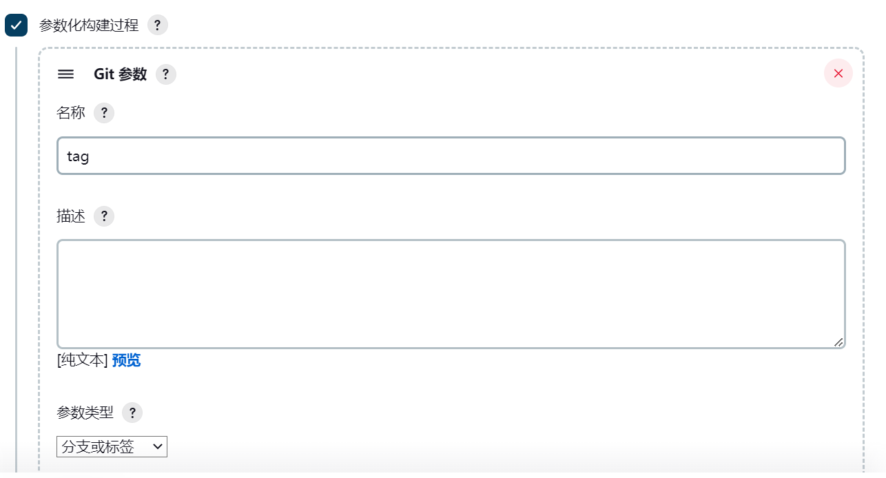This screenshot has height=478, width=886.
Task: Click the 名称 field label
Action: (x=71, y=113)
